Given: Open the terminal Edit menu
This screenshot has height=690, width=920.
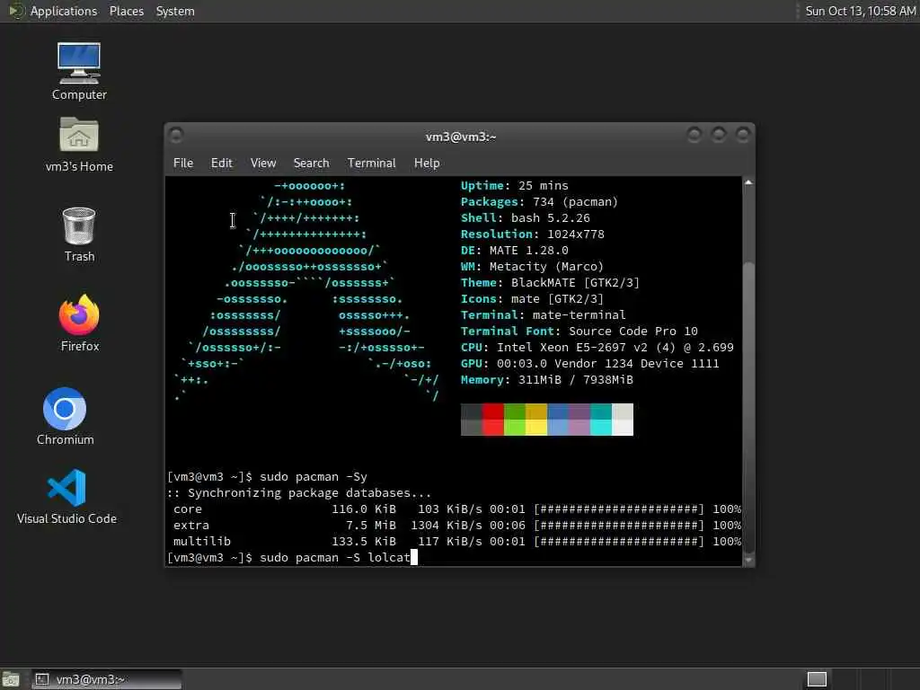Looking at the screenshot, I should 221,164.
